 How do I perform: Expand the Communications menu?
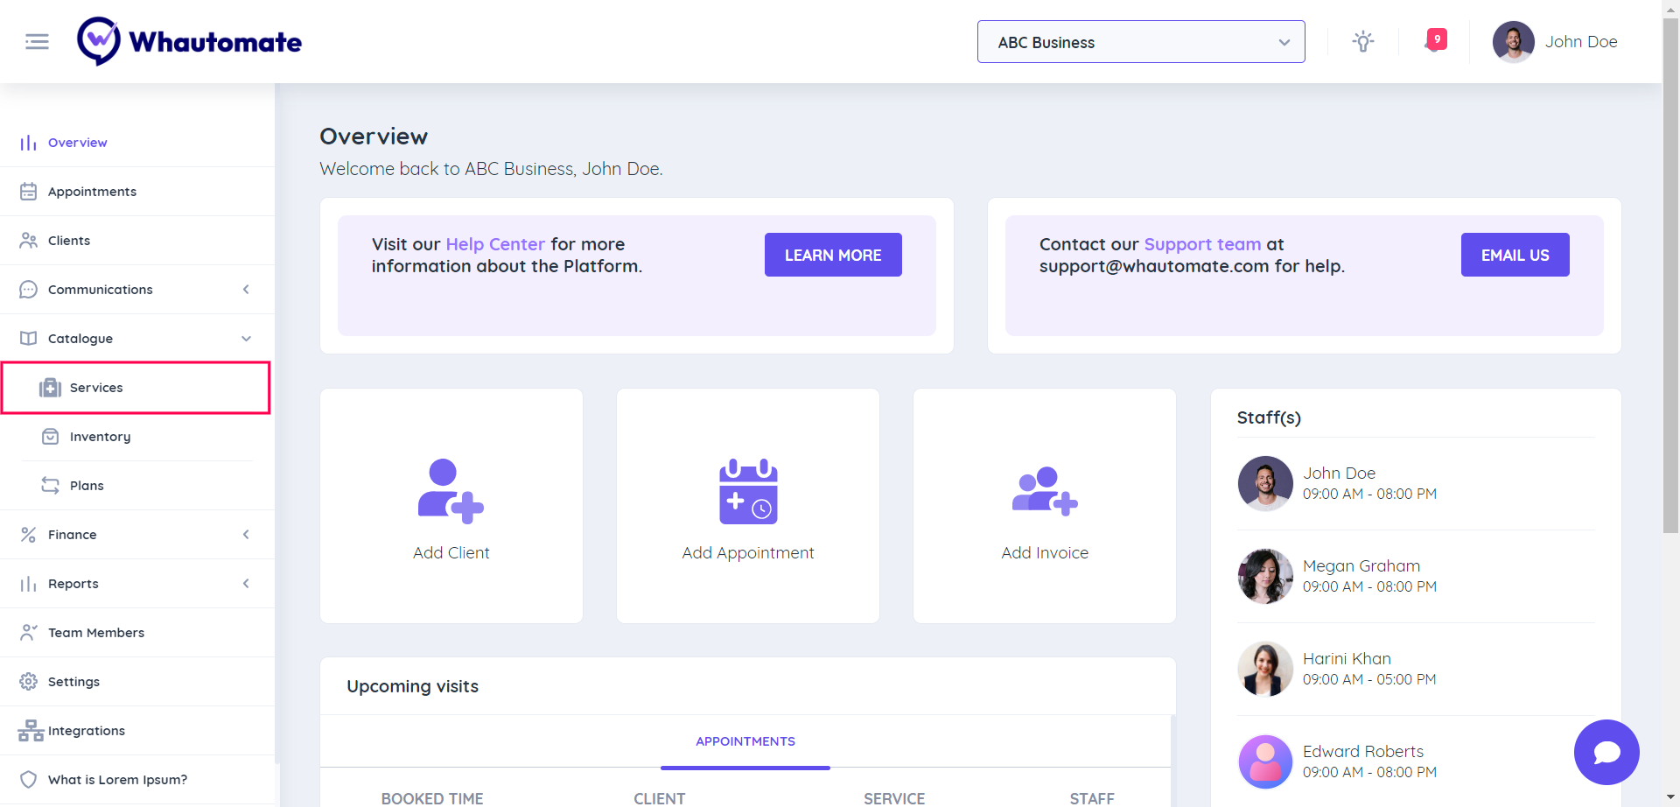pos(137,290)
